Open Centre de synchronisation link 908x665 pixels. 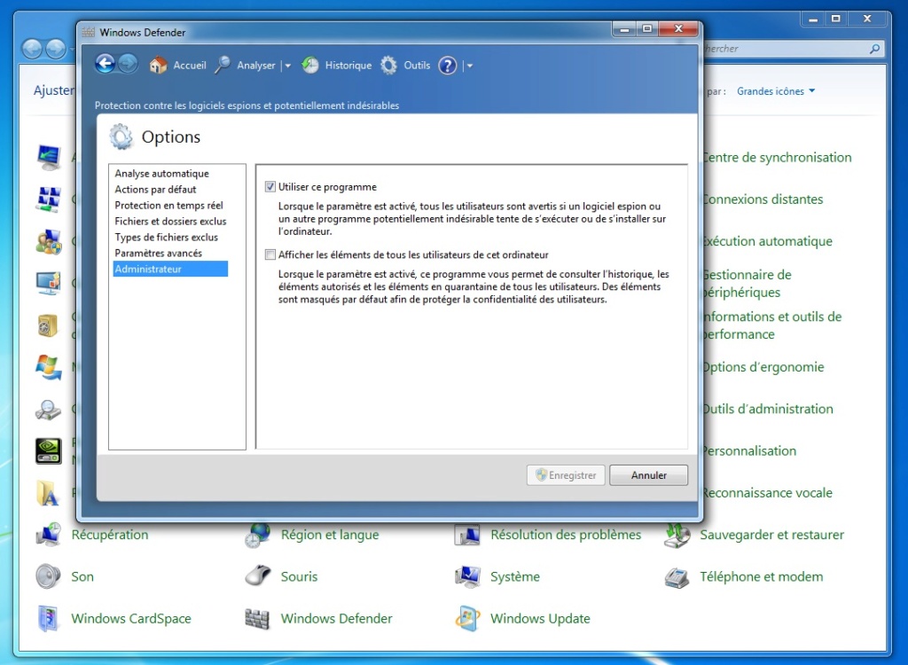click(777, 158)
